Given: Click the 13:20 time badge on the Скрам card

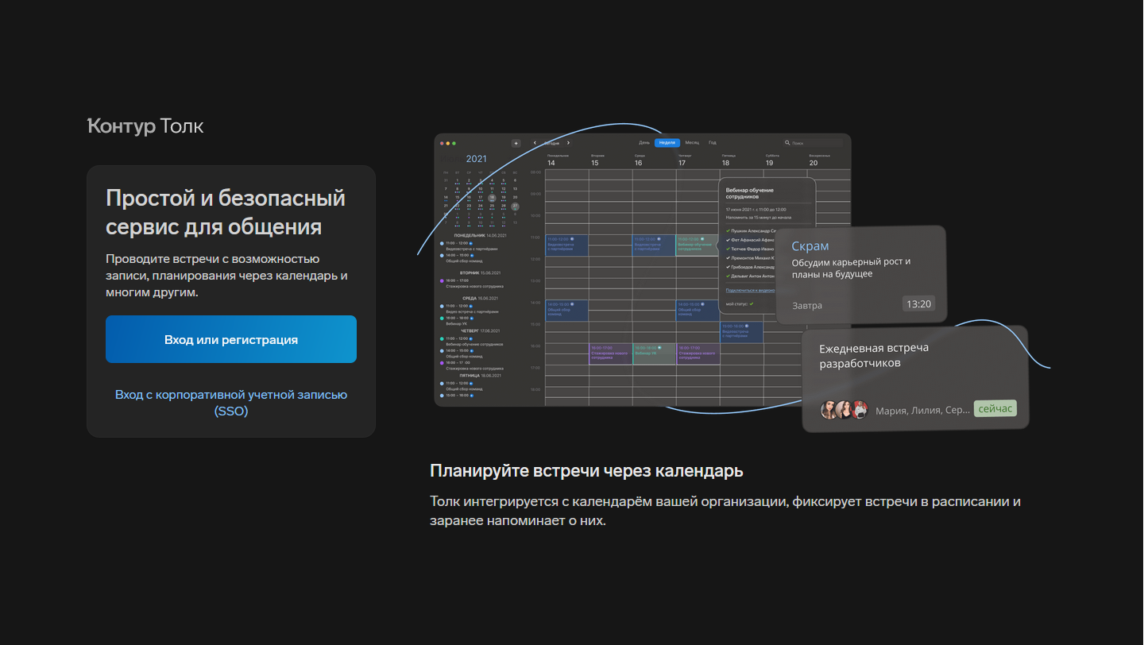Looking at the screenshot, I should [918, 304].
